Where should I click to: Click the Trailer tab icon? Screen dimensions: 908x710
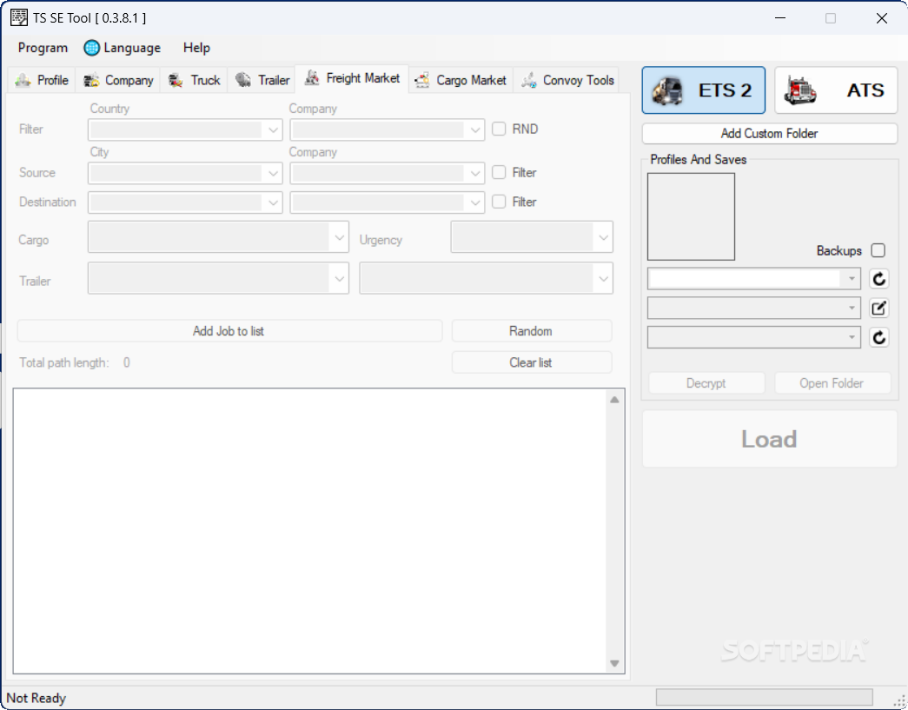[243, 80]
